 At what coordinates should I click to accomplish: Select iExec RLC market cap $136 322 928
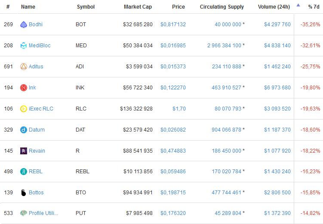point(136,109)
